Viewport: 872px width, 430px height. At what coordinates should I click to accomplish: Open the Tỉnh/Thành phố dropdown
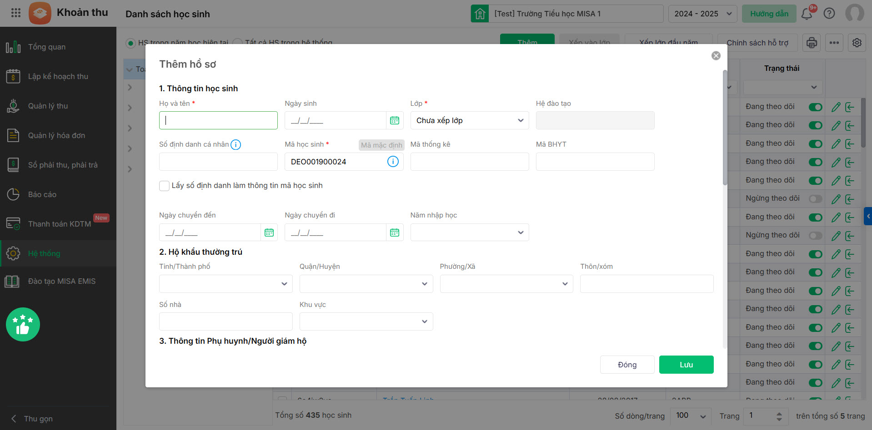pyautogui.click(x=226, y=284)
